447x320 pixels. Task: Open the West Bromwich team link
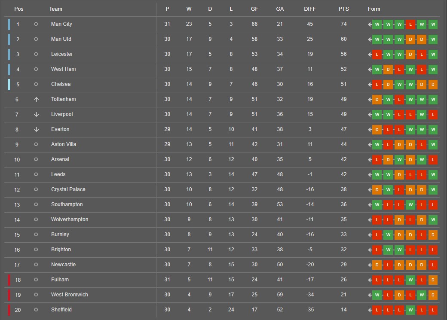(69, 295)
